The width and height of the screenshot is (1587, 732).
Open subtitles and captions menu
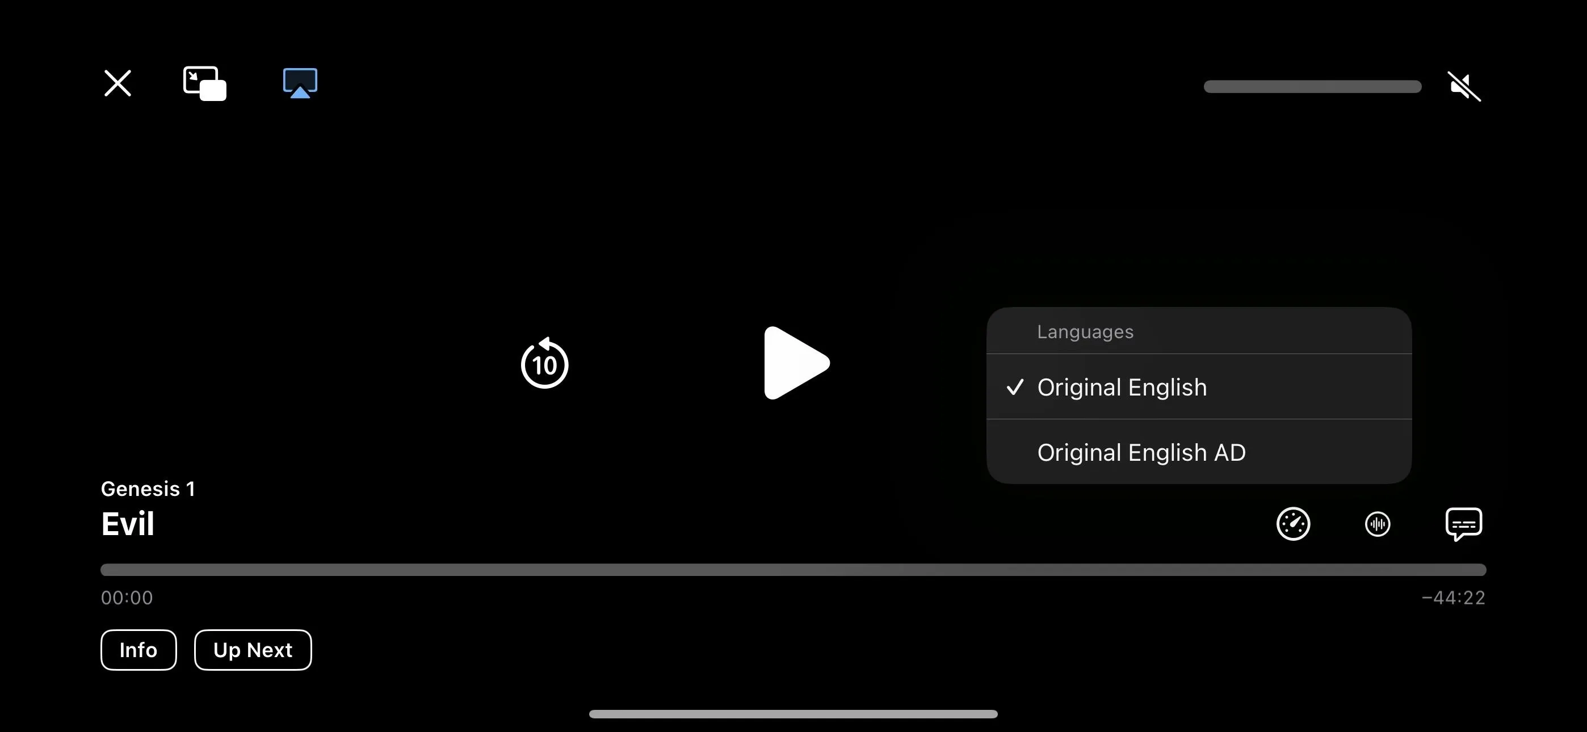[x=1463, y=523]
